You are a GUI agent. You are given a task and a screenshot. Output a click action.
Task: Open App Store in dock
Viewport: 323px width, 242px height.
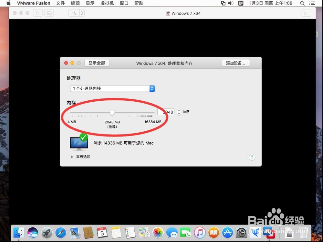[x=227, y=233]
